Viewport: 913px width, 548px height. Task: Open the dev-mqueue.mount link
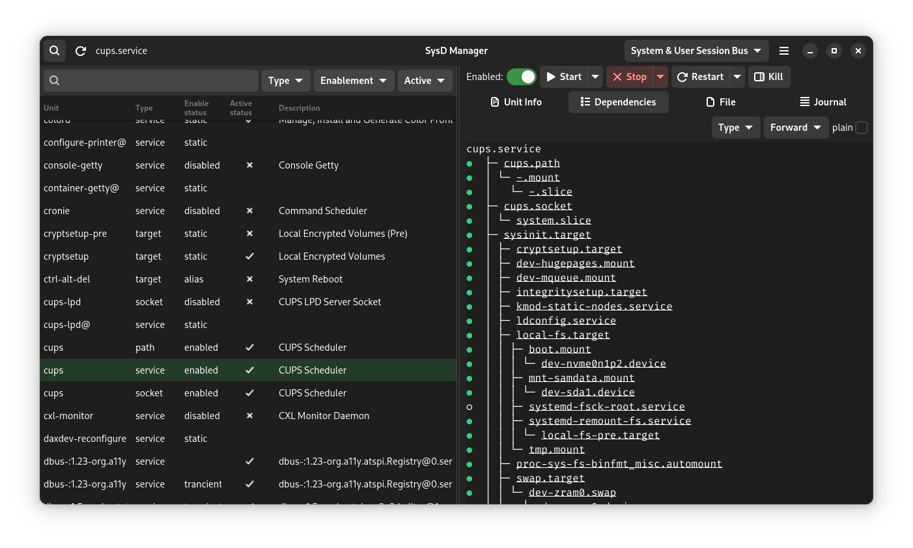pos(567,278)
